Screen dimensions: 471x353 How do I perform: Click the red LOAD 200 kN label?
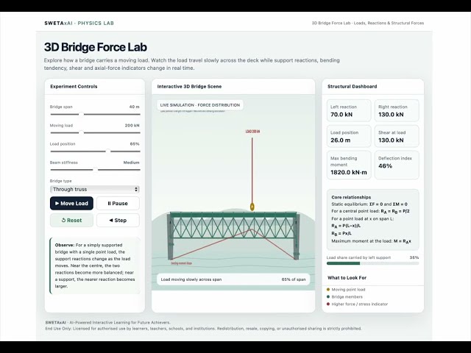[x=252, y=132]
